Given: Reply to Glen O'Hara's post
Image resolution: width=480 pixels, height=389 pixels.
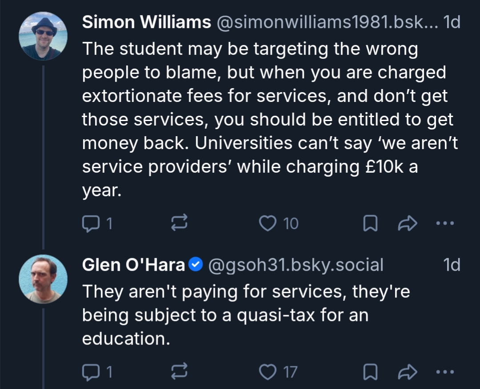Looking at the screenshot, I should click(x=91, y=371).
